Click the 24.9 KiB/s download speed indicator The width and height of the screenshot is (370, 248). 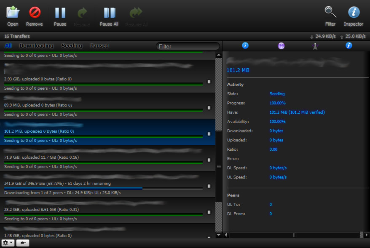323,36
